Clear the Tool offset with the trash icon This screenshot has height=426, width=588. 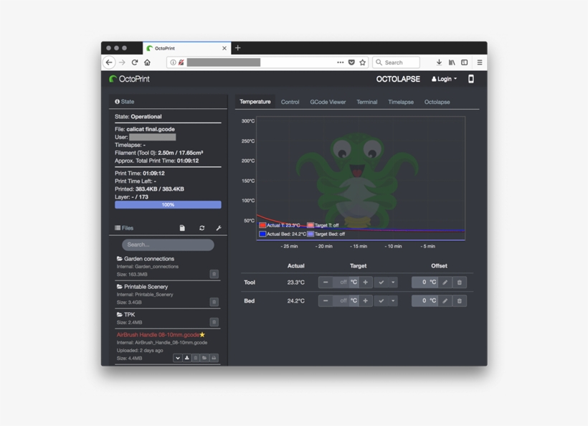coord(460,283)
